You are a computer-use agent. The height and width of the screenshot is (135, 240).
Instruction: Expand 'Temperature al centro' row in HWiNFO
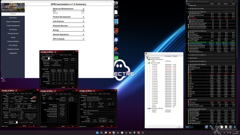(188, 14)
